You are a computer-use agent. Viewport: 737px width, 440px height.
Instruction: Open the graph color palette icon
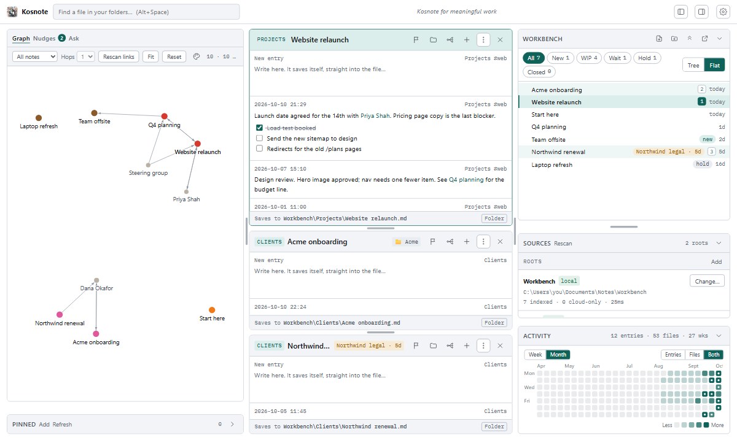pyautogui.click(x=197, y=56)
